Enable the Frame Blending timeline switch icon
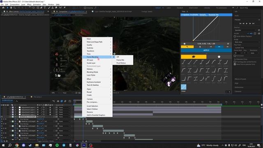263x148 pixels. click(62, 101)
